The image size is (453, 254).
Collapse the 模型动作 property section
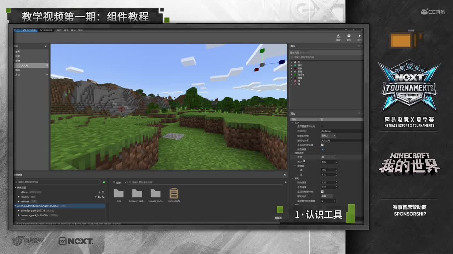[x=292, y=153]
